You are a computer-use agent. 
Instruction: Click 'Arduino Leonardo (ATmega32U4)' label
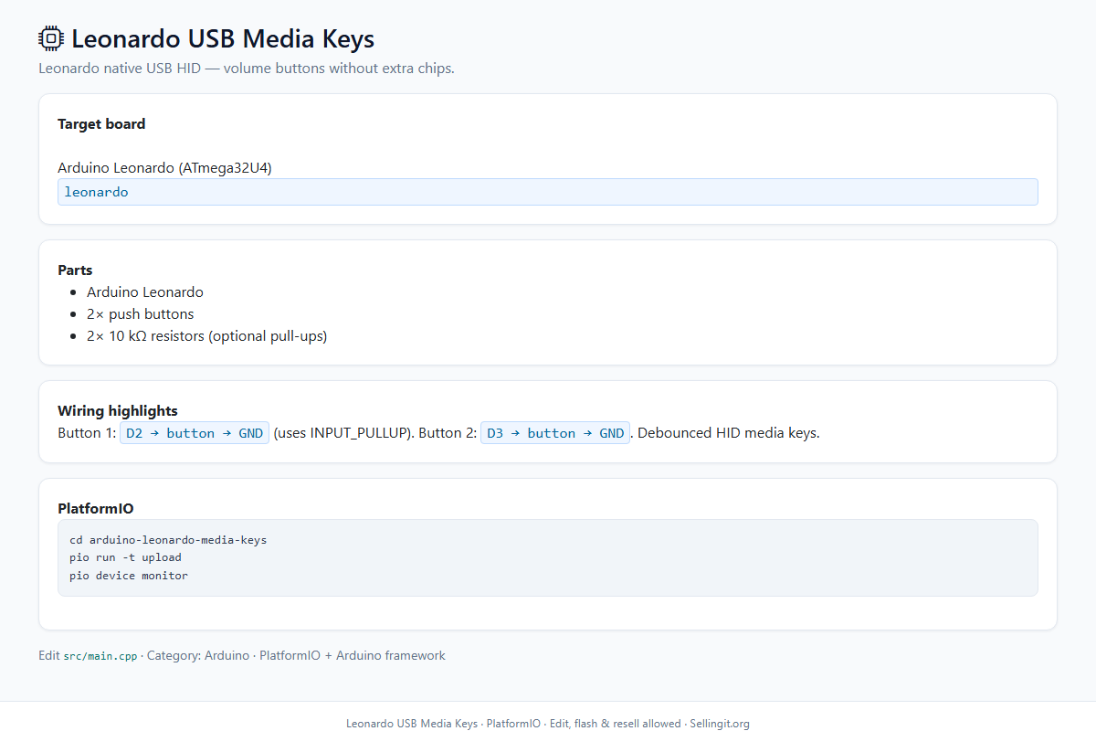pyautogui.click(x=164, y=168)
